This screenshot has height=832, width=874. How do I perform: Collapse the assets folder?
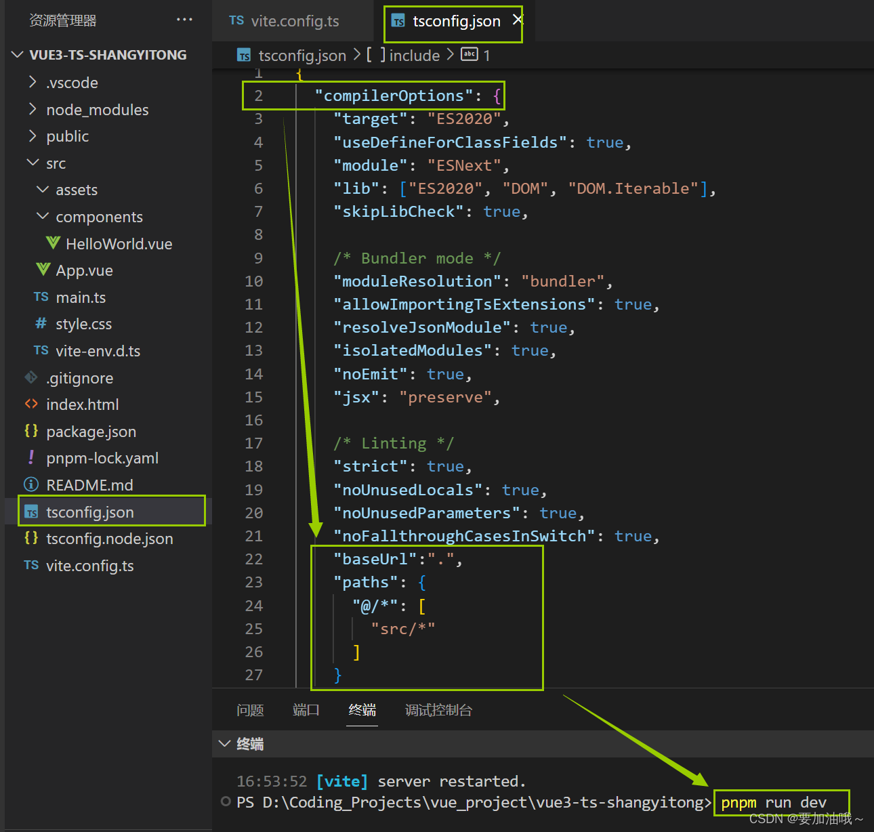pos(43,190)
